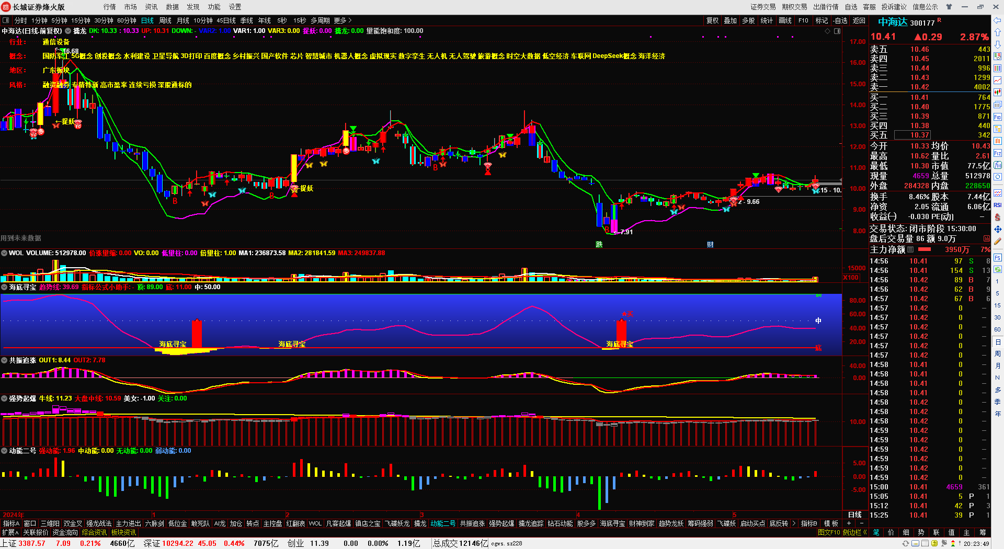1004x549 pixels.
Task: Expand the 更多 periods dropdown
Action: tap(343, 20)
